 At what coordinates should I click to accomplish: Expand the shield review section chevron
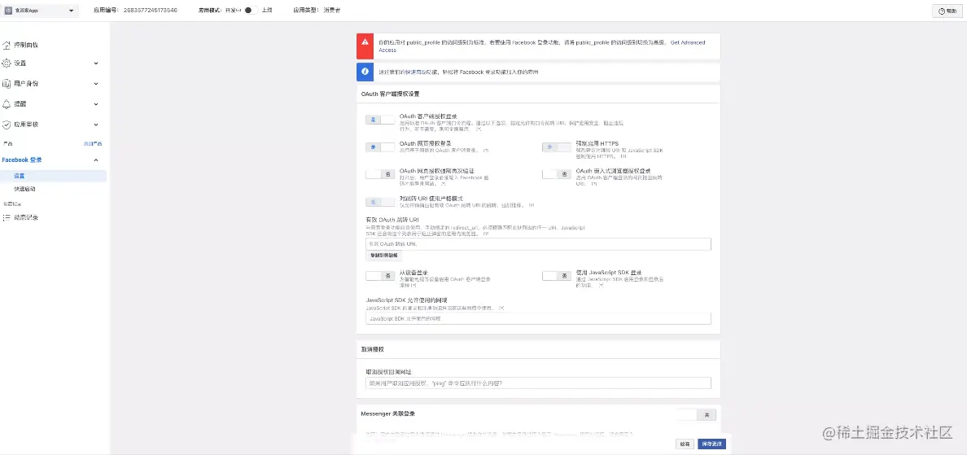(95, 124)
